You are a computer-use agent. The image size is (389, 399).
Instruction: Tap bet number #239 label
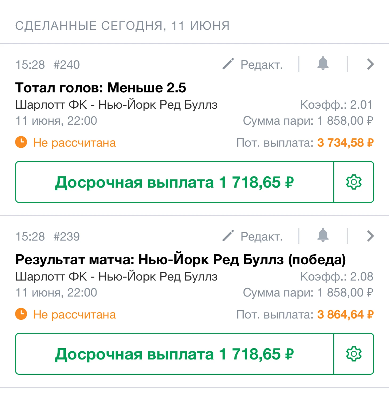click(x=67, y=236)
